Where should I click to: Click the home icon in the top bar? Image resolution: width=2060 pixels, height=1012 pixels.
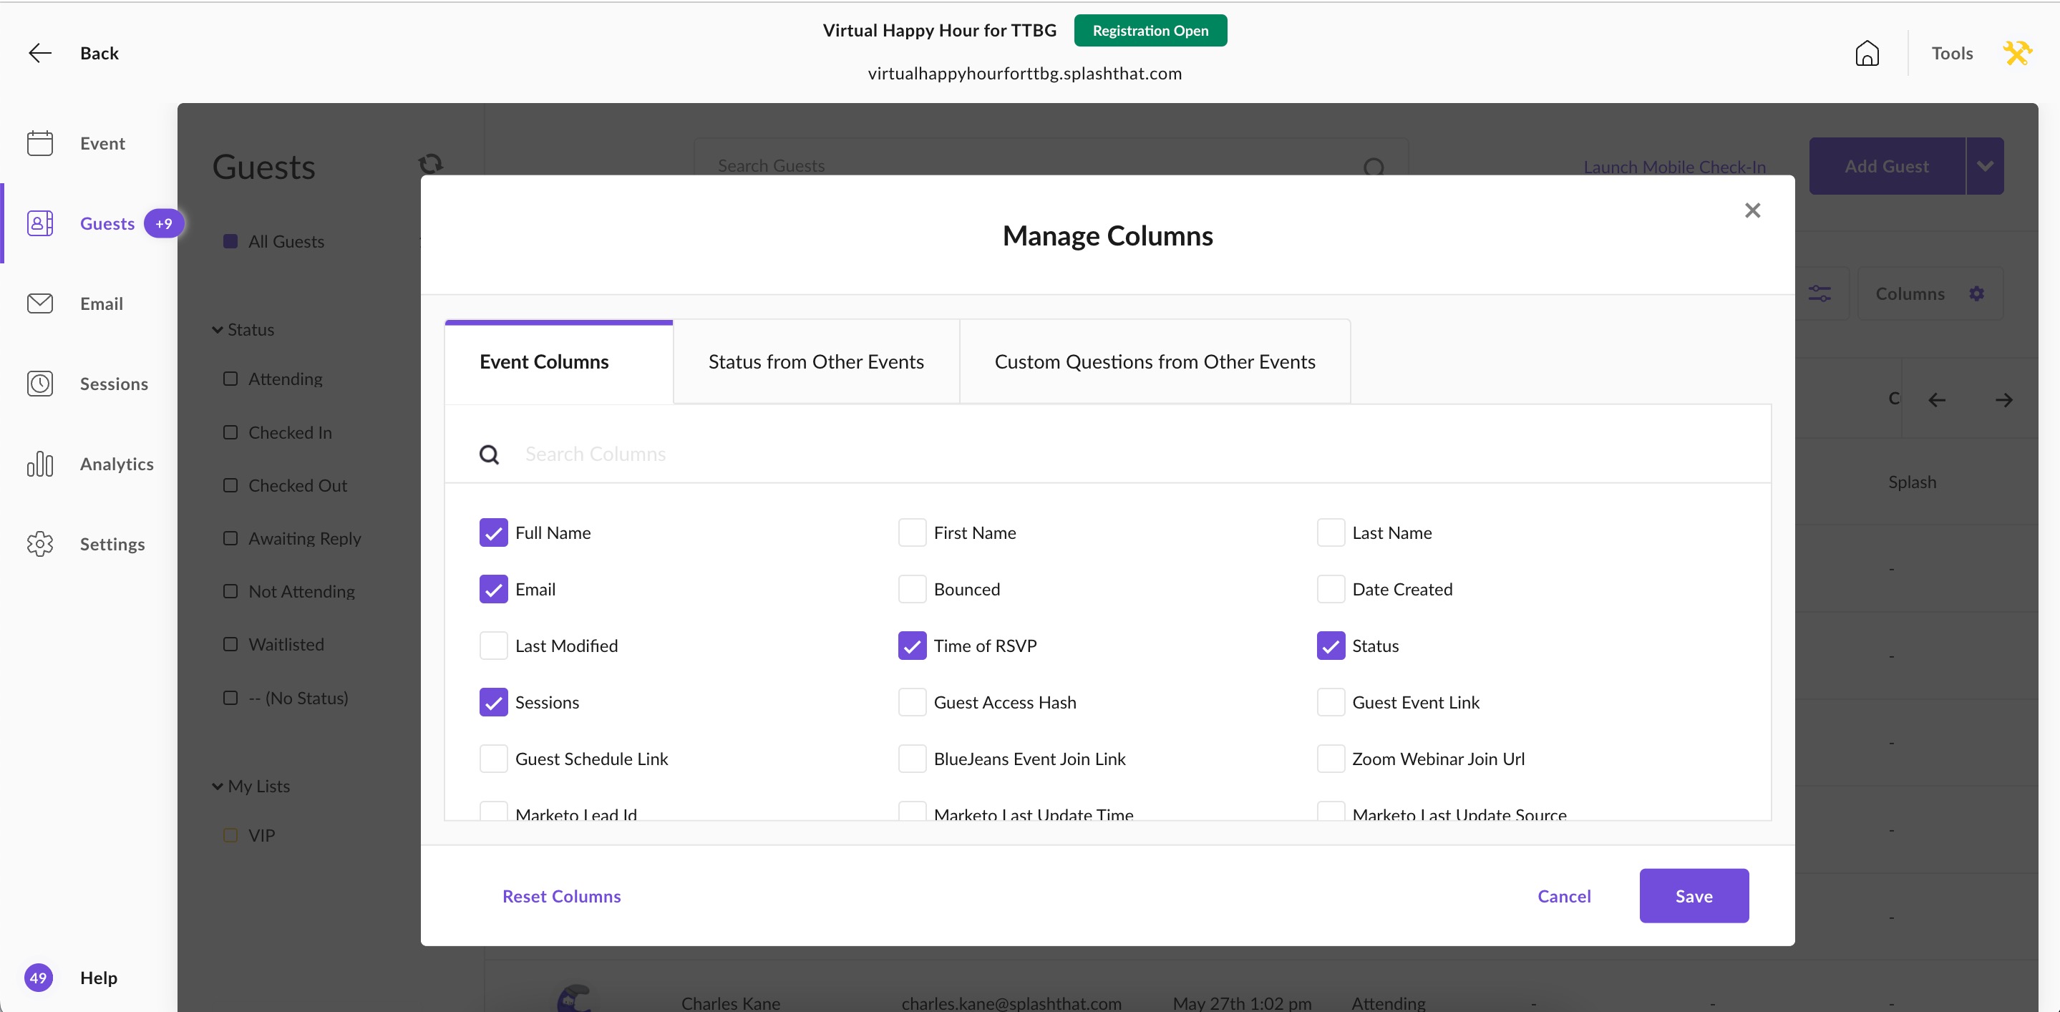click(x=1867, y=53)
